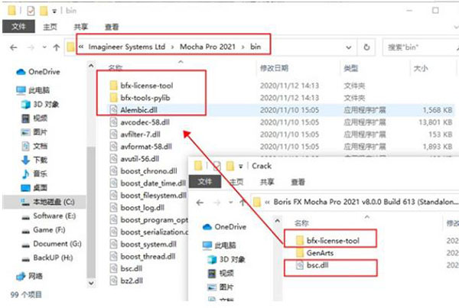Select bz2.dll file
This screenshot has height=308, width=459.
[x=126, y=280]
